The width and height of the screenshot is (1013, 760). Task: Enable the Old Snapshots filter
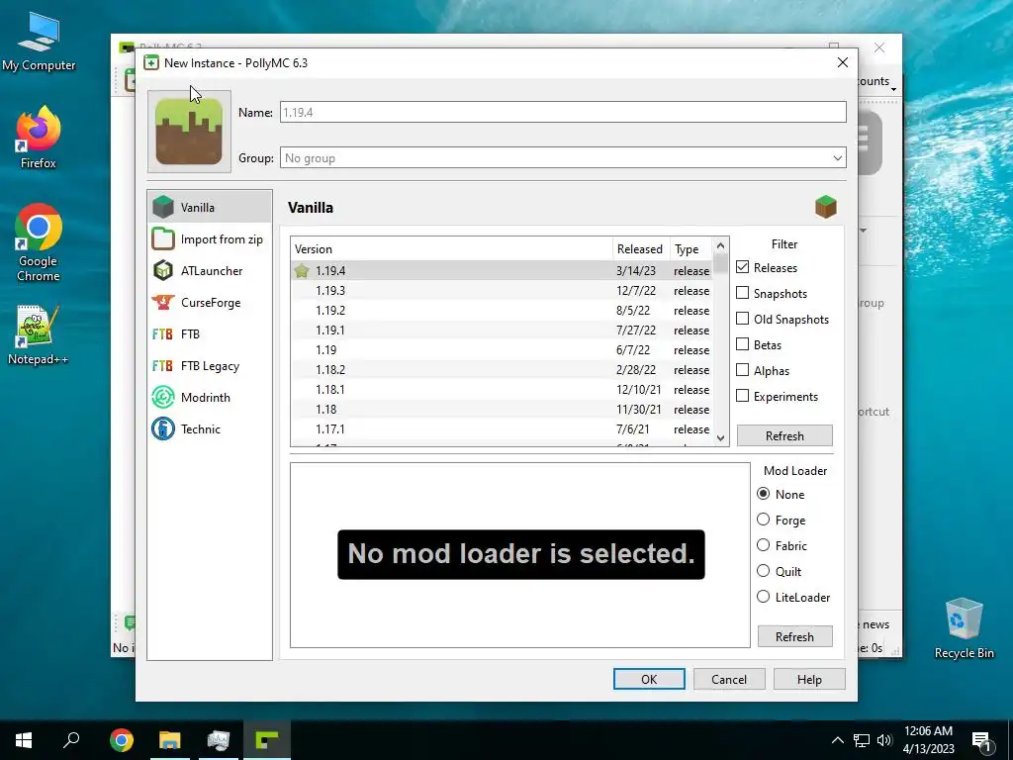tap(743, 319)
